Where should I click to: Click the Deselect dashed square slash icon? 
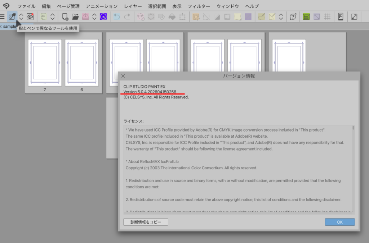[x=206, y=17]
